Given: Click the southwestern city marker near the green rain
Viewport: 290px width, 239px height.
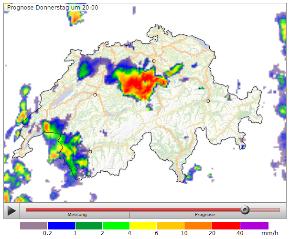Looking at the screenshot, I should click(90, 152).
